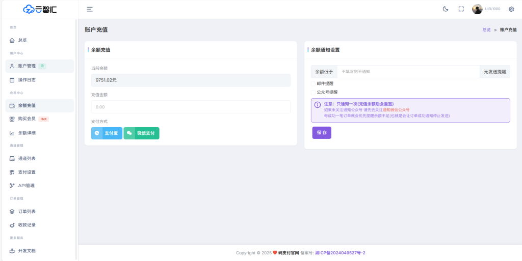The width and height of the screenshot is (522, 261).
Task: Click 通知微信公众号 link in notice
Action: 396,109
